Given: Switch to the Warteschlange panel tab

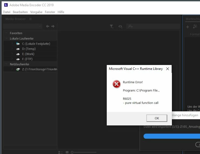Looking at the screenshot, I should (x=193, y=19).
